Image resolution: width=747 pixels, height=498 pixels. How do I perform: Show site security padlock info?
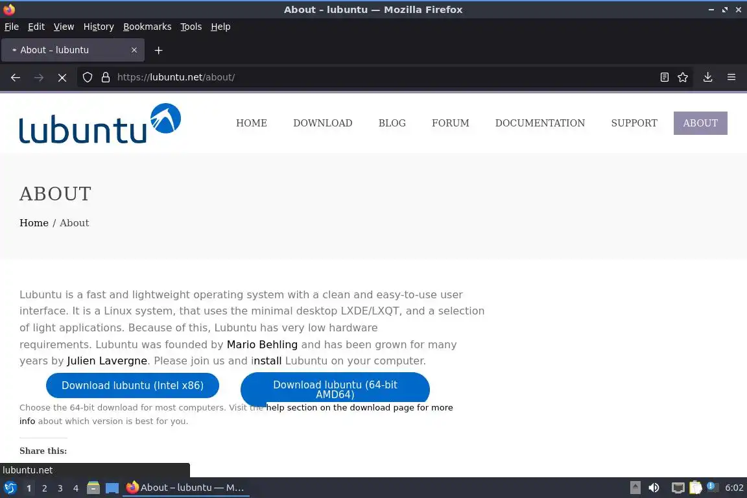point(106,77)
